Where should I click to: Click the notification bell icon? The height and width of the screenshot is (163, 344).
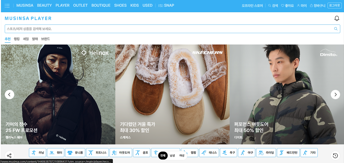[337, 18]
